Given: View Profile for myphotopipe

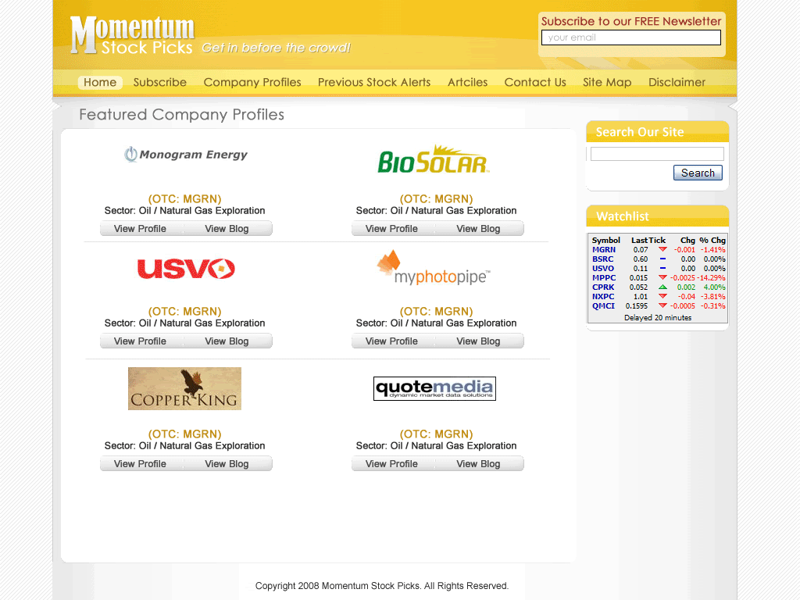Looking at the screenshot, I should [x=392, y=341].
